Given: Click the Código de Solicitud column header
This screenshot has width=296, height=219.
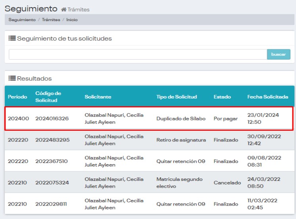Looking at the screenshot, I should [48, 97].
